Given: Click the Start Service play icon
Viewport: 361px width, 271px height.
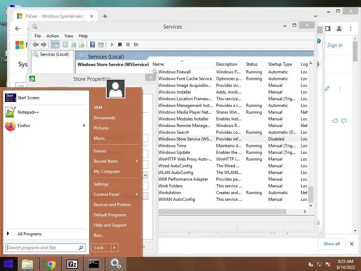Looking at the screenshot, I should [112, 44].
